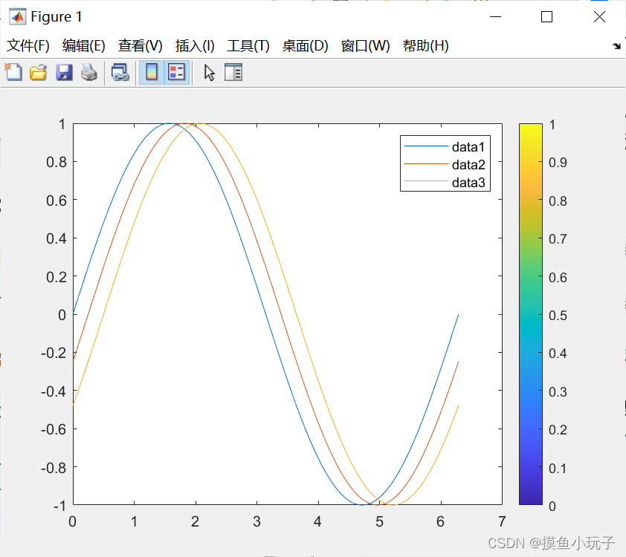Click the colorbar tick label 0.3
The height and width of the screenshot is (557, 626).
(558, 392)
